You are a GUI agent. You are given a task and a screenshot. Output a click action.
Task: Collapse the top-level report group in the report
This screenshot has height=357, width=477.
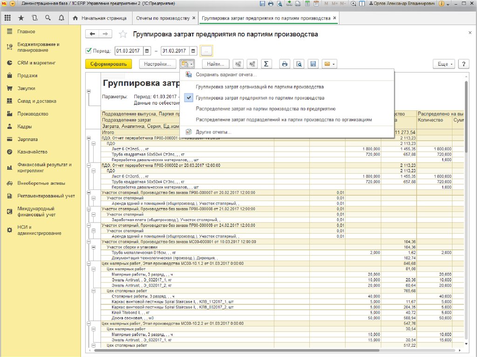click(x=89, y=92)
